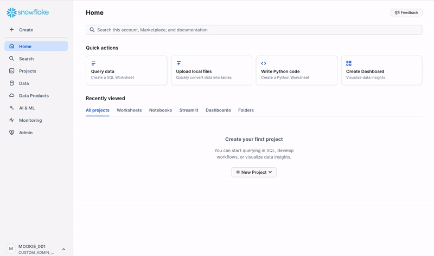This screenshot has width=434, height=256.
Task: Click the Create Dashboard grid icon
Action: (x=349, y=63)
